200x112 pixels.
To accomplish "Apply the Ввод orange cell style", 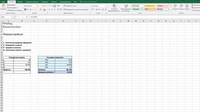I will [150, 9].
